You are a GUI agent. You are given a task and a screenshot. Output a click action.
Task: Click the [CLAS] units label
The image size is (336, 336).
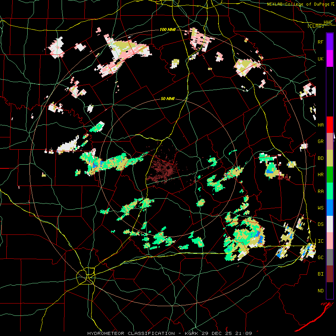click(x=315, y=26)
